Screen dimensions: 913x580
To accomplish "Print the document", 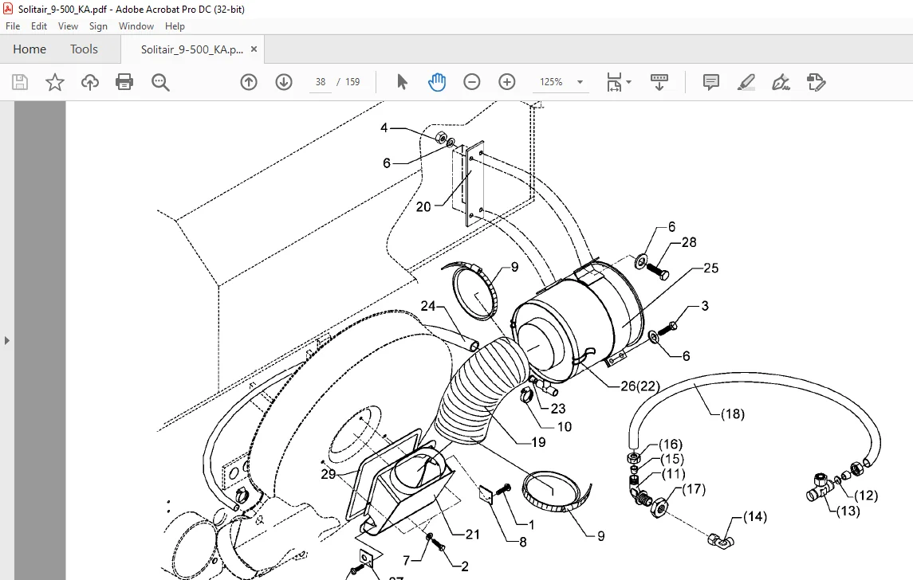I will 124,82.
